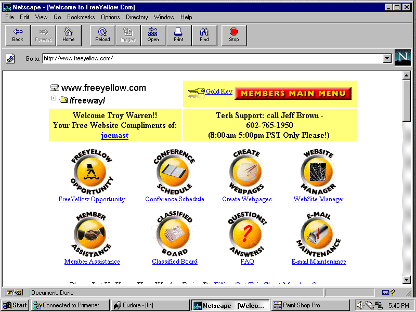This screenshot has width=416, height=312.
Task: Follow the Gold Key link
Action: tap(219, 92)
